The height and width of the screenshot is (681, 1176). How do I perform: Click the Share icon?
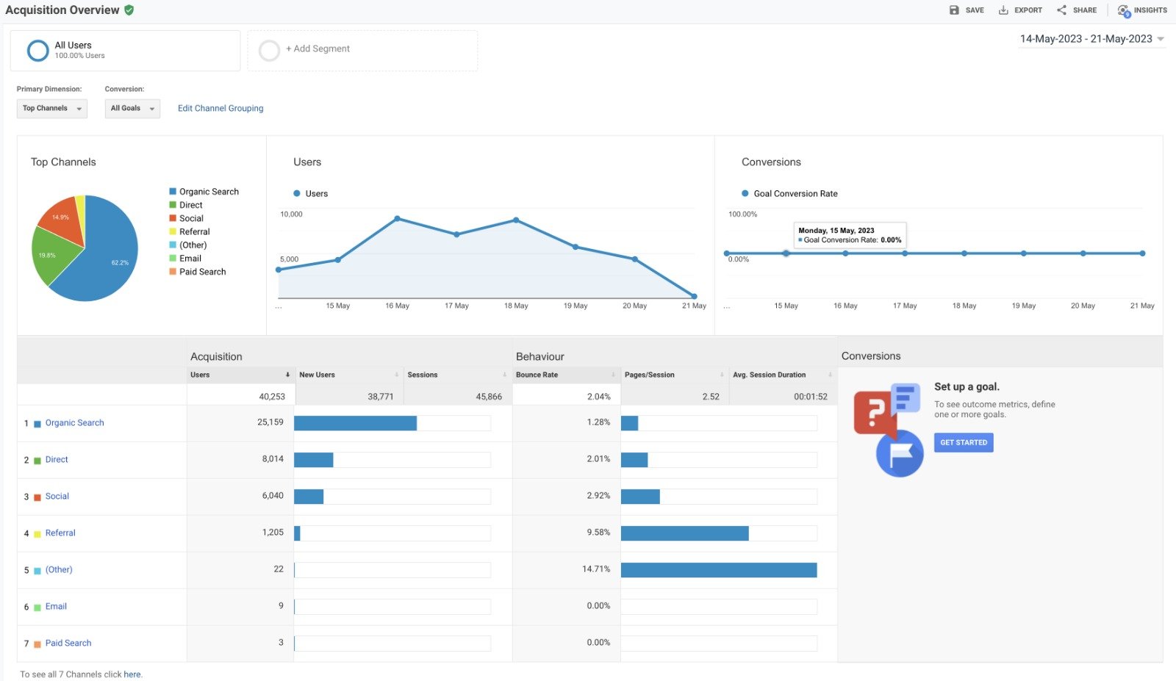(x=1061, y=10)
